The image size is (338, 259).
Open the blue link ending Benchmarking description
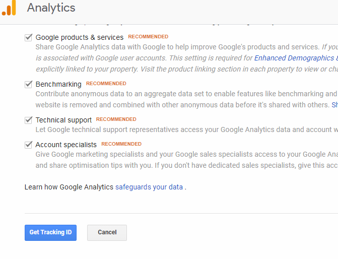tap(334, 105)
